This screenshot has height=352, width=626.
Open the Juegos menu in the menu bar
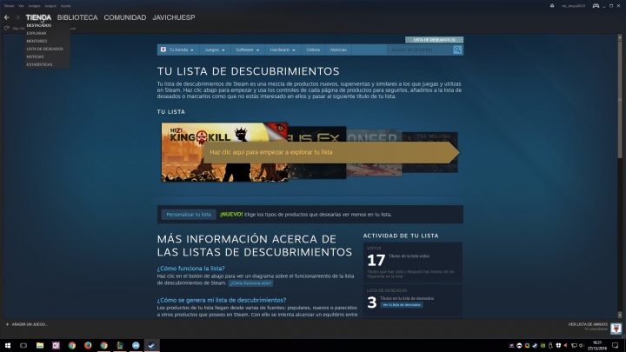[50, 6]
